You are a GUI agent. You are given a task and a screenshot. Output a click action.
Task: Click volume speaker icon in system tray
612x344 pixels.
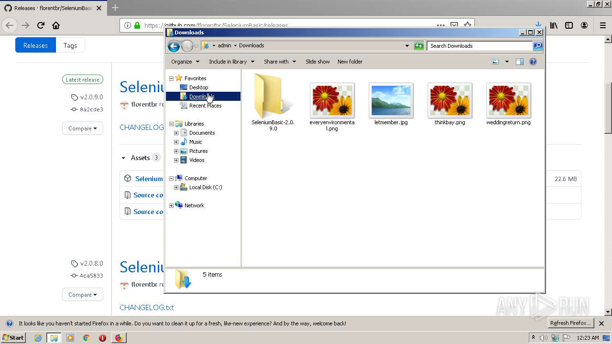point(544,338)
